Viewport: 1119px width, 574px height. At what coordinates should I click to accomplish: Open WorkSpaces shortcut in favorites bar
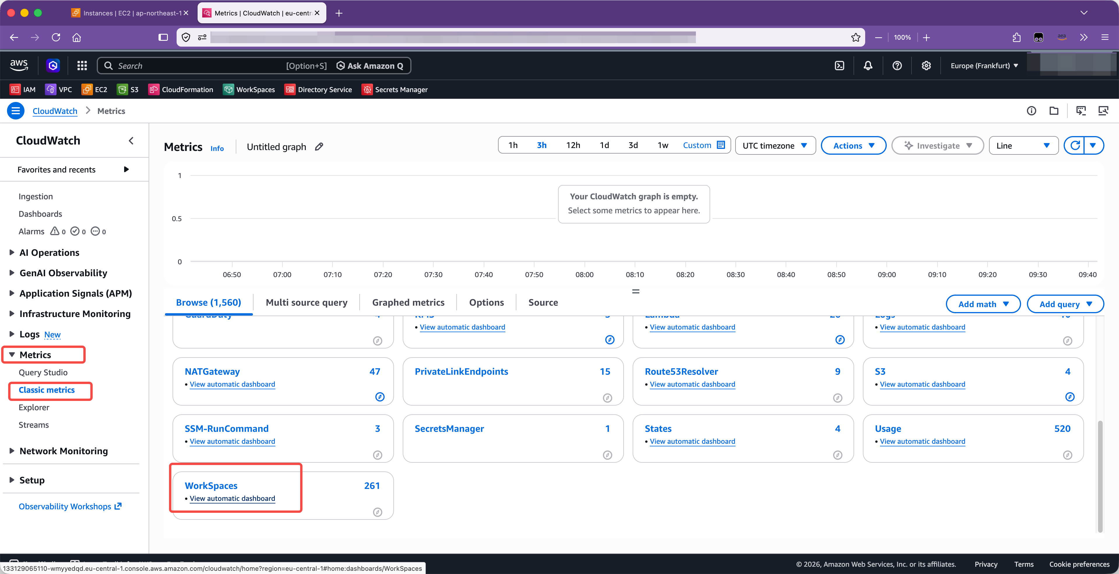tap(249, 89)
